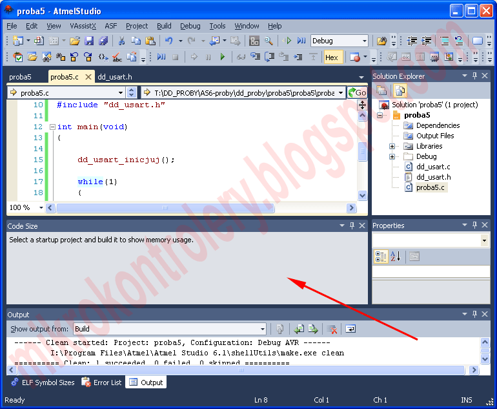Start debugging with green play icon
497x409 pixels.
(x=223, y=57)
